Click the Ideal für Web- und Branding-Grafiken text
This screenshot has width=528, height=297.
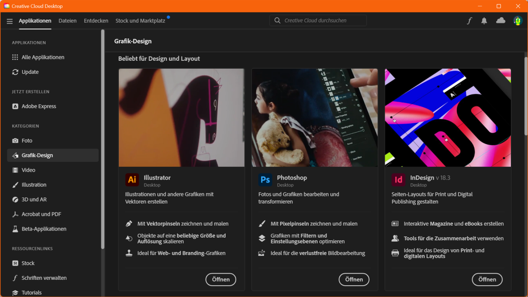pyautogui.click(x=182, y=253)
